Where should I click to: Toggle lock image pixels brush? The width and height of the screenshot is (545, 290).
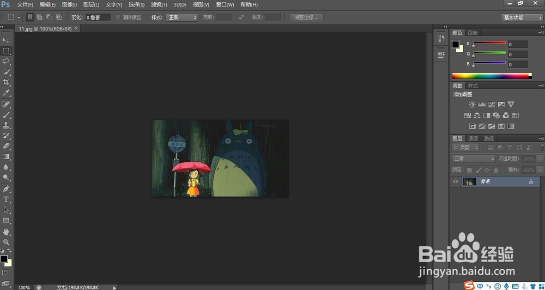pyautogui.click(x=479, y=170)
